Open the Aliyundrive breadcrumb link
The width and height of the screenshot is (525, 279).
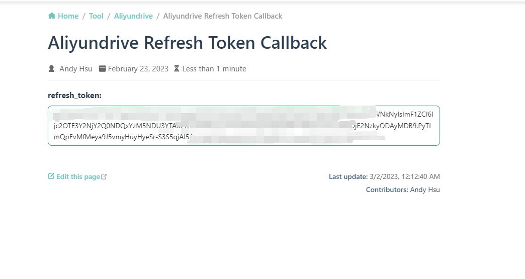[133, 16]
